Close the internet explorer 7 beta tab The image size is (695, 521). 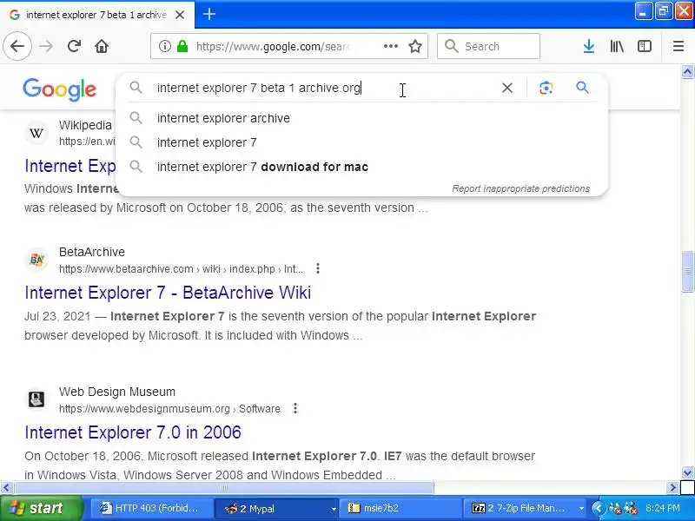pyautogui.click(x=180, y=15)
